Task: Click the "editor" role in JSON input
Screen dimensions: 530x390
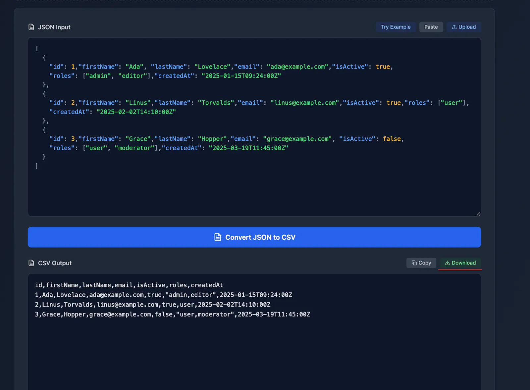Action: [132, 76]
